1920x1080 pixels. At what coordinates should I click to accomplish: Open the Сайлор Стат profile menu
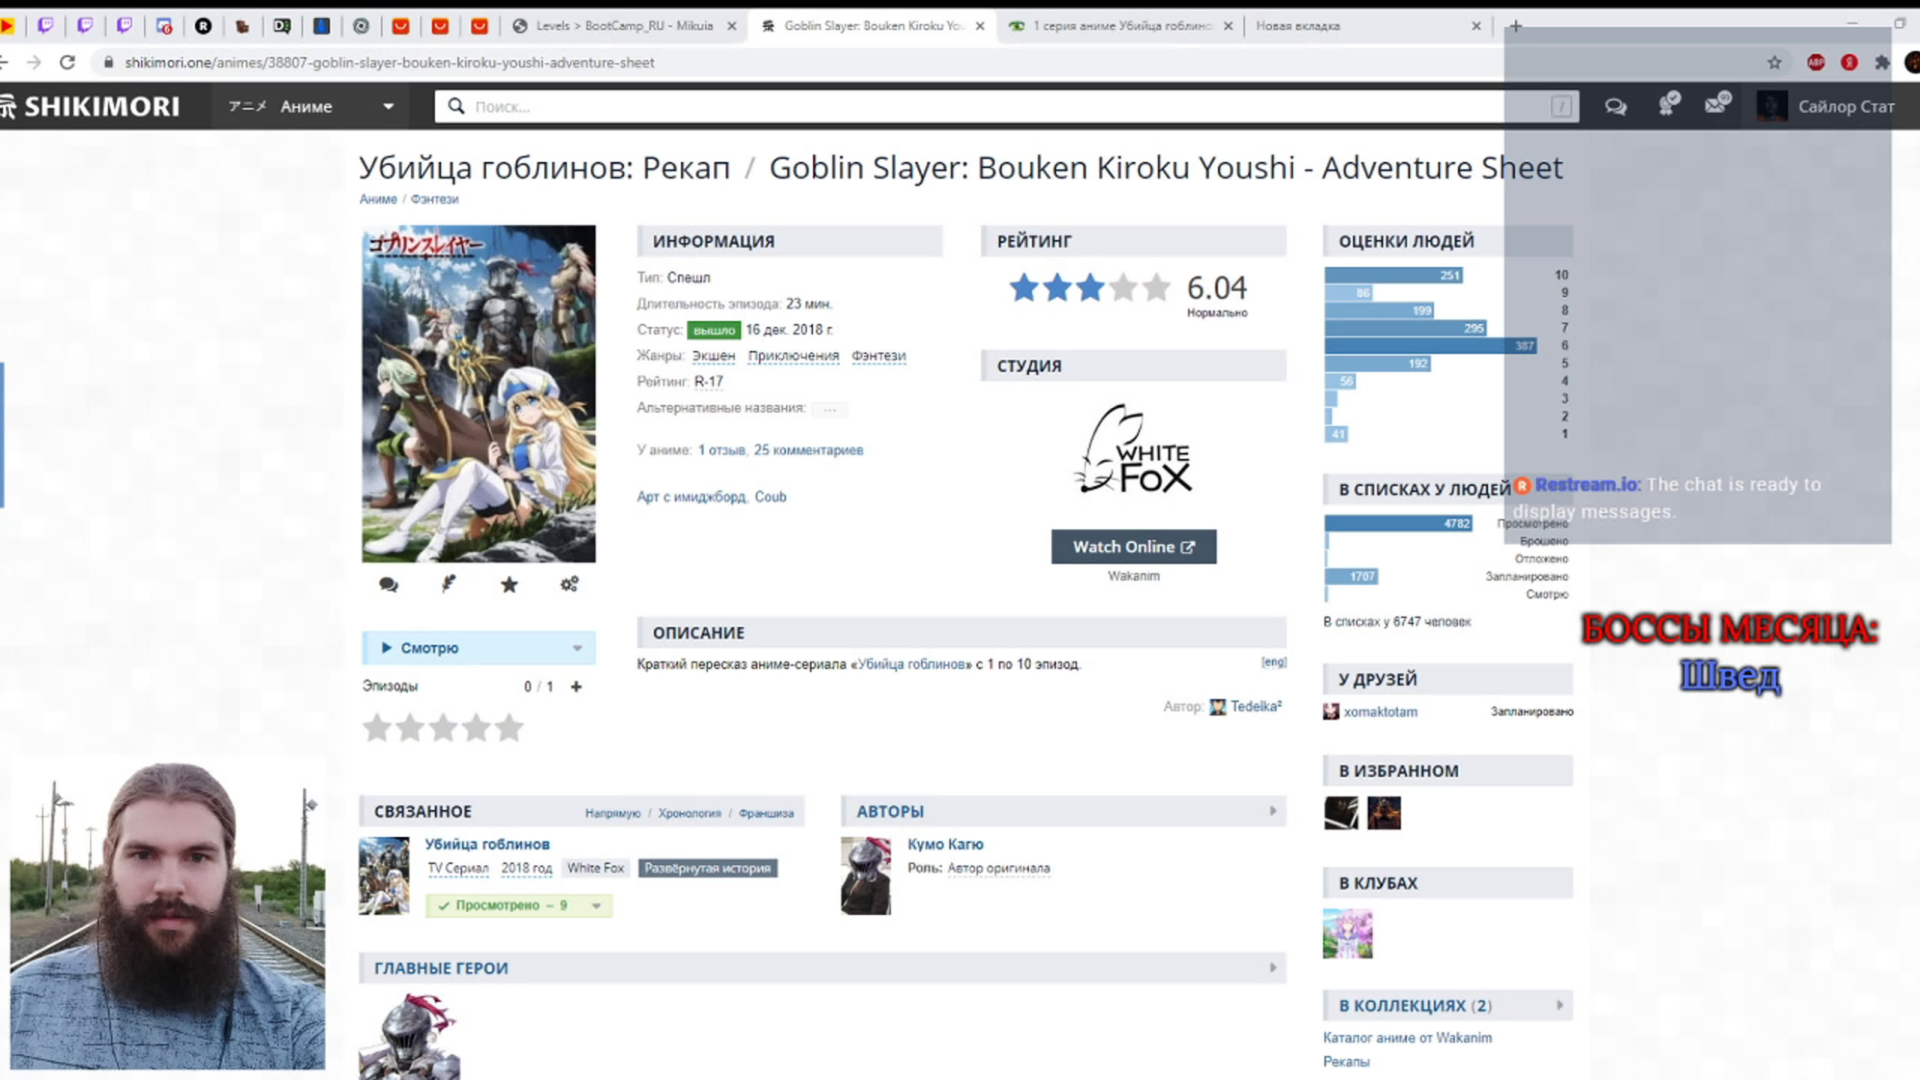(x=1826, y=106)
